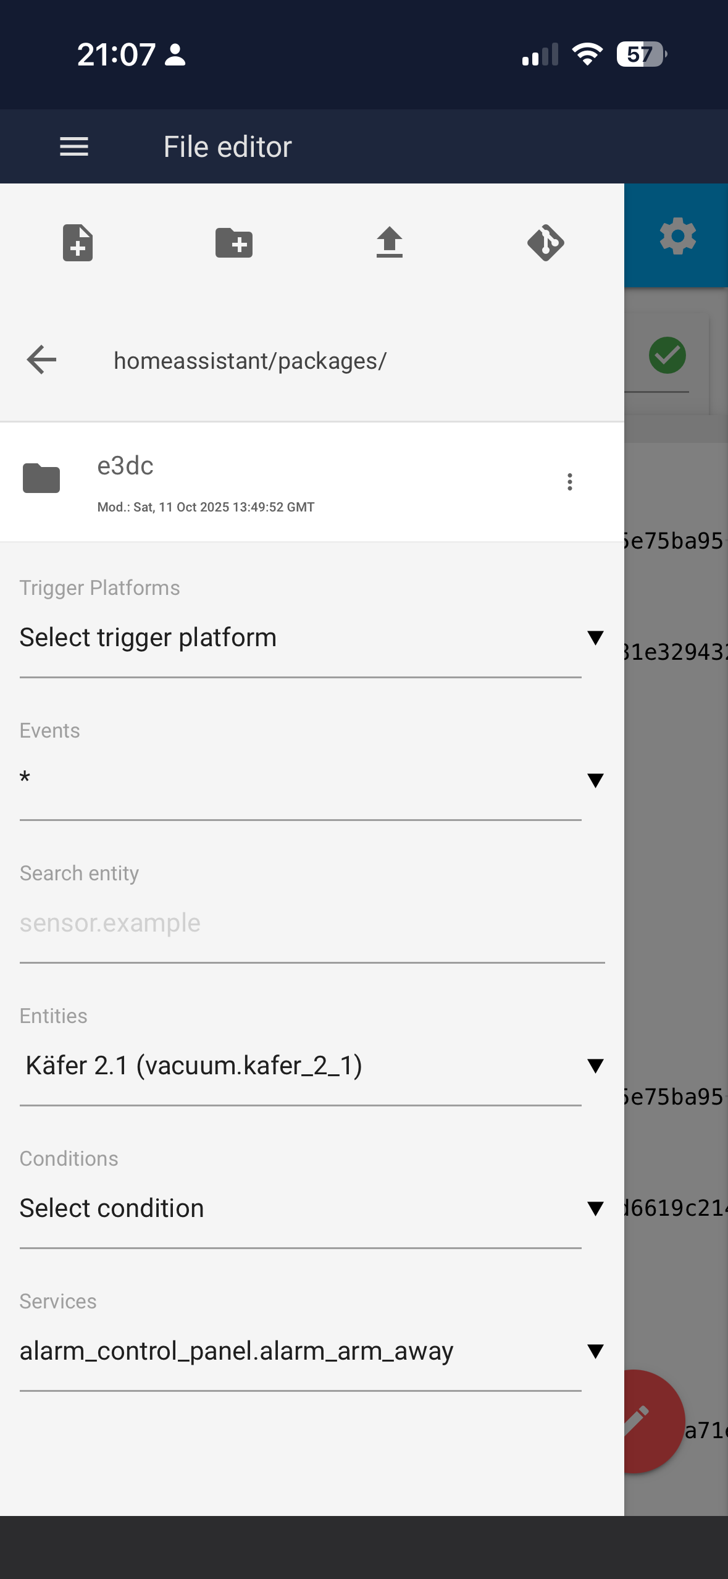The height and width of the screenshot is (1579, 728).
Task: Open the git actions icon
Action: [546, 243]
